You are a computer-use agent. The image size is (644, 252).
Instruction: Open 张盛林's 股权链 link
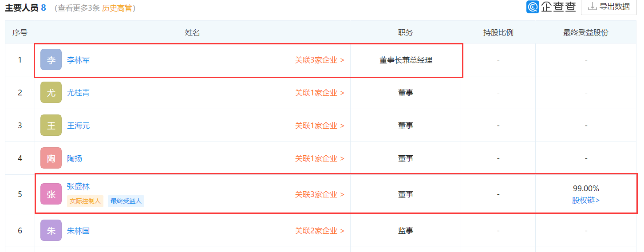click(x=585, y=200)
